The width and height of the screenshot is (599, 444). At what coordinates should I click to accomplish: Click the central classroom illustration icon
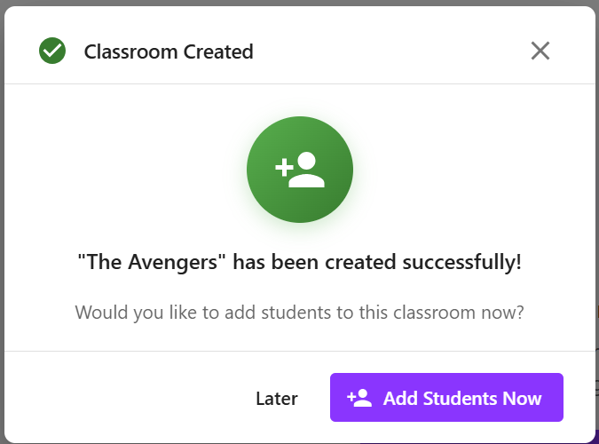pyautogui.click(x=300, y=170)
